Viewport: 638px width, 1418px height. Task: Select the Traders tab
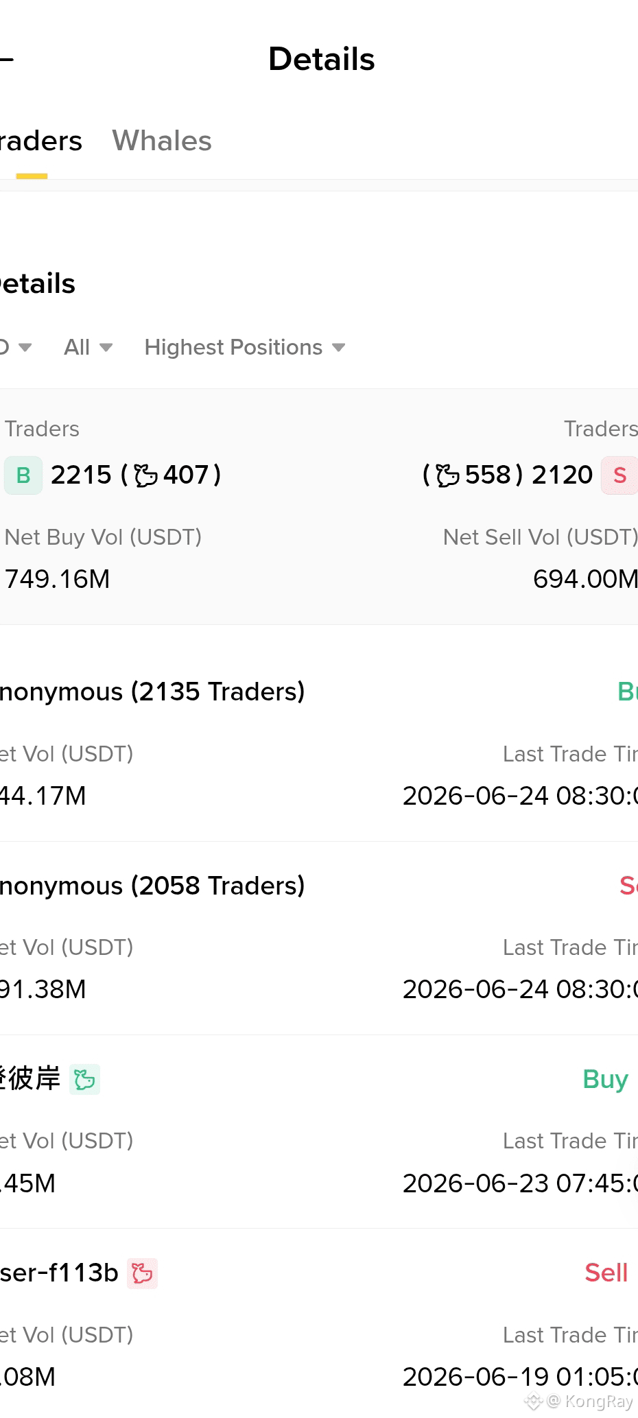40,141
